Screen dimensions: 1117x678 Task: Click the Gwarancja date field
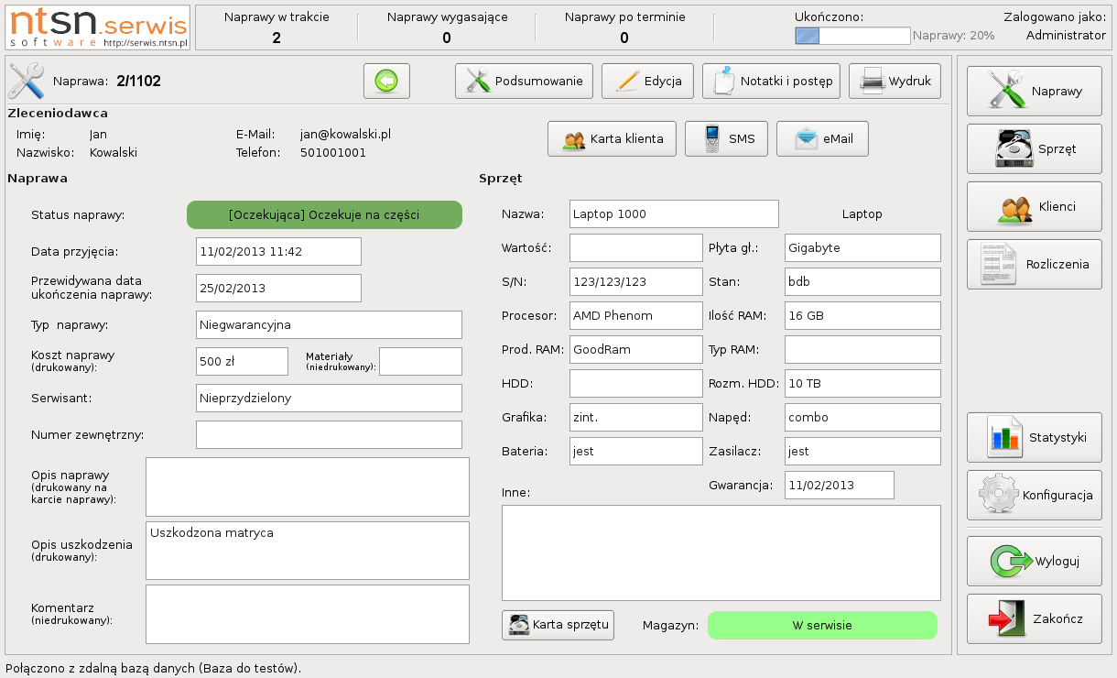840,485
